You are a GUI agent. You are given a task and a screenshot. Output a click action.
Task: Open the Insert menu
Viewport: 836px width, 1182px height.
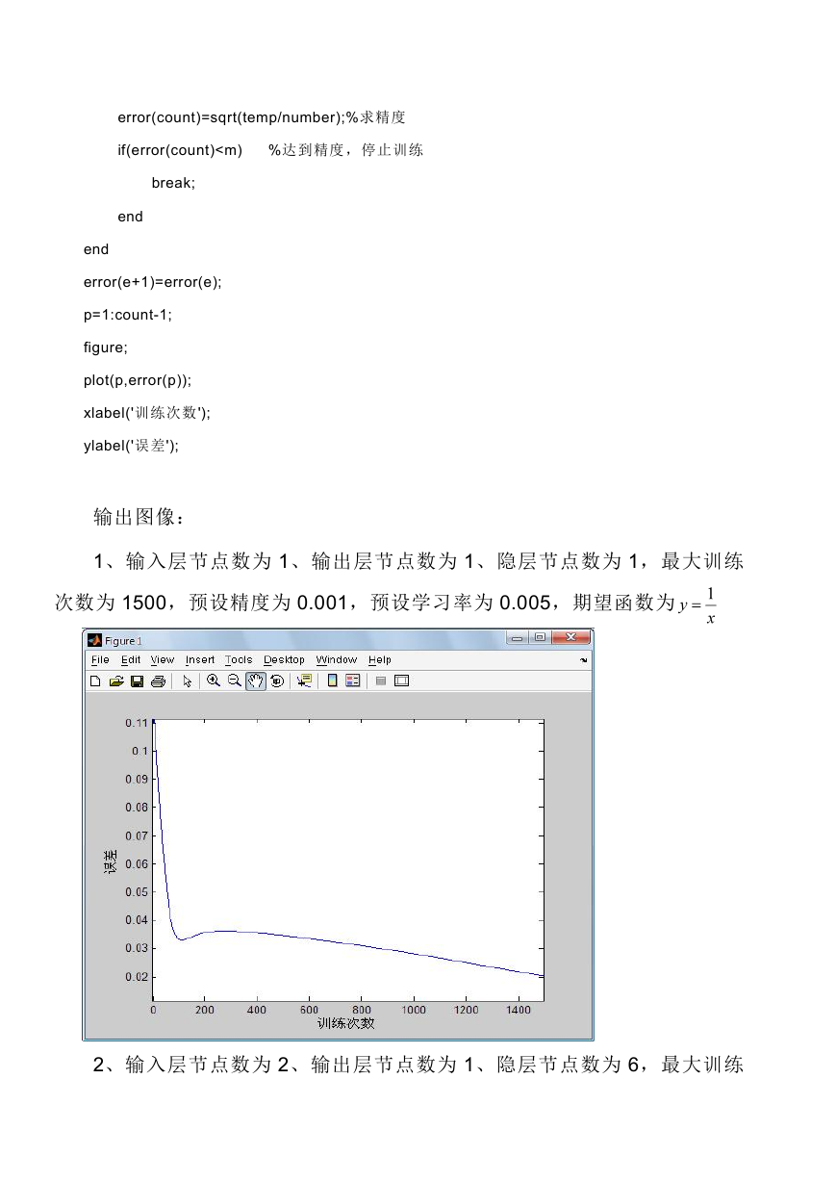coord(200,660)
